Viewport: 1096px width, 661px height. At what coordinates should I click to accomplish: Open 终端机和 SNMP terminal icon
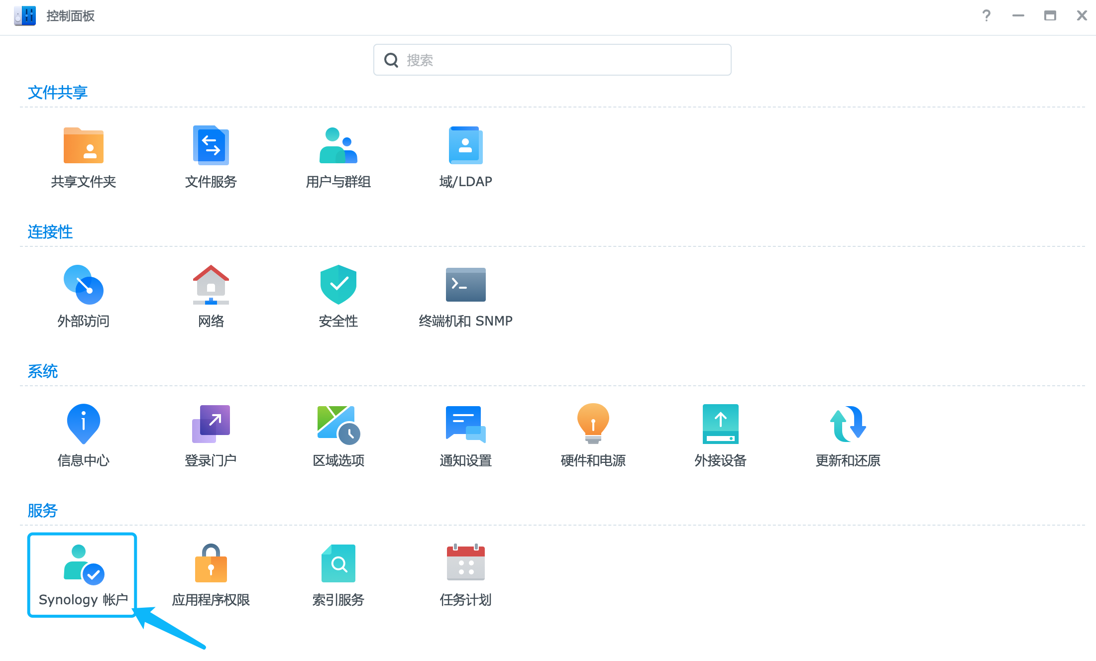(x=466, y=285)
